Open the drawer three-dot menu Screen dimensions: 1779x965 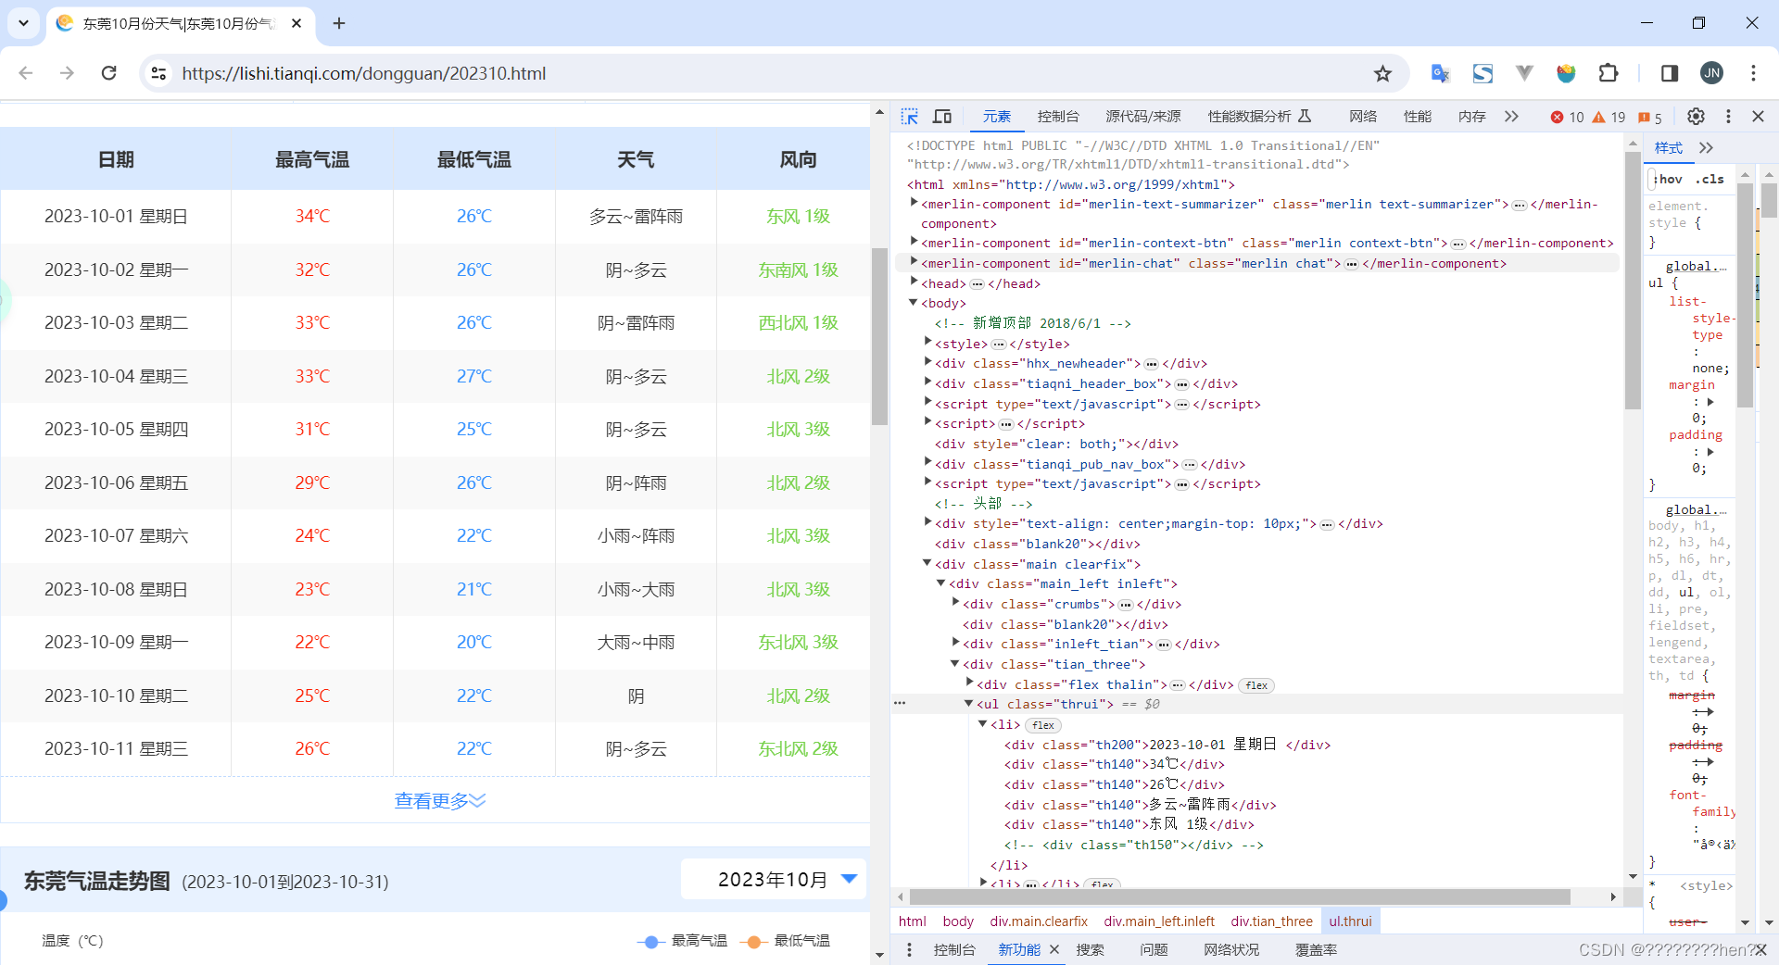click(909, 949)
